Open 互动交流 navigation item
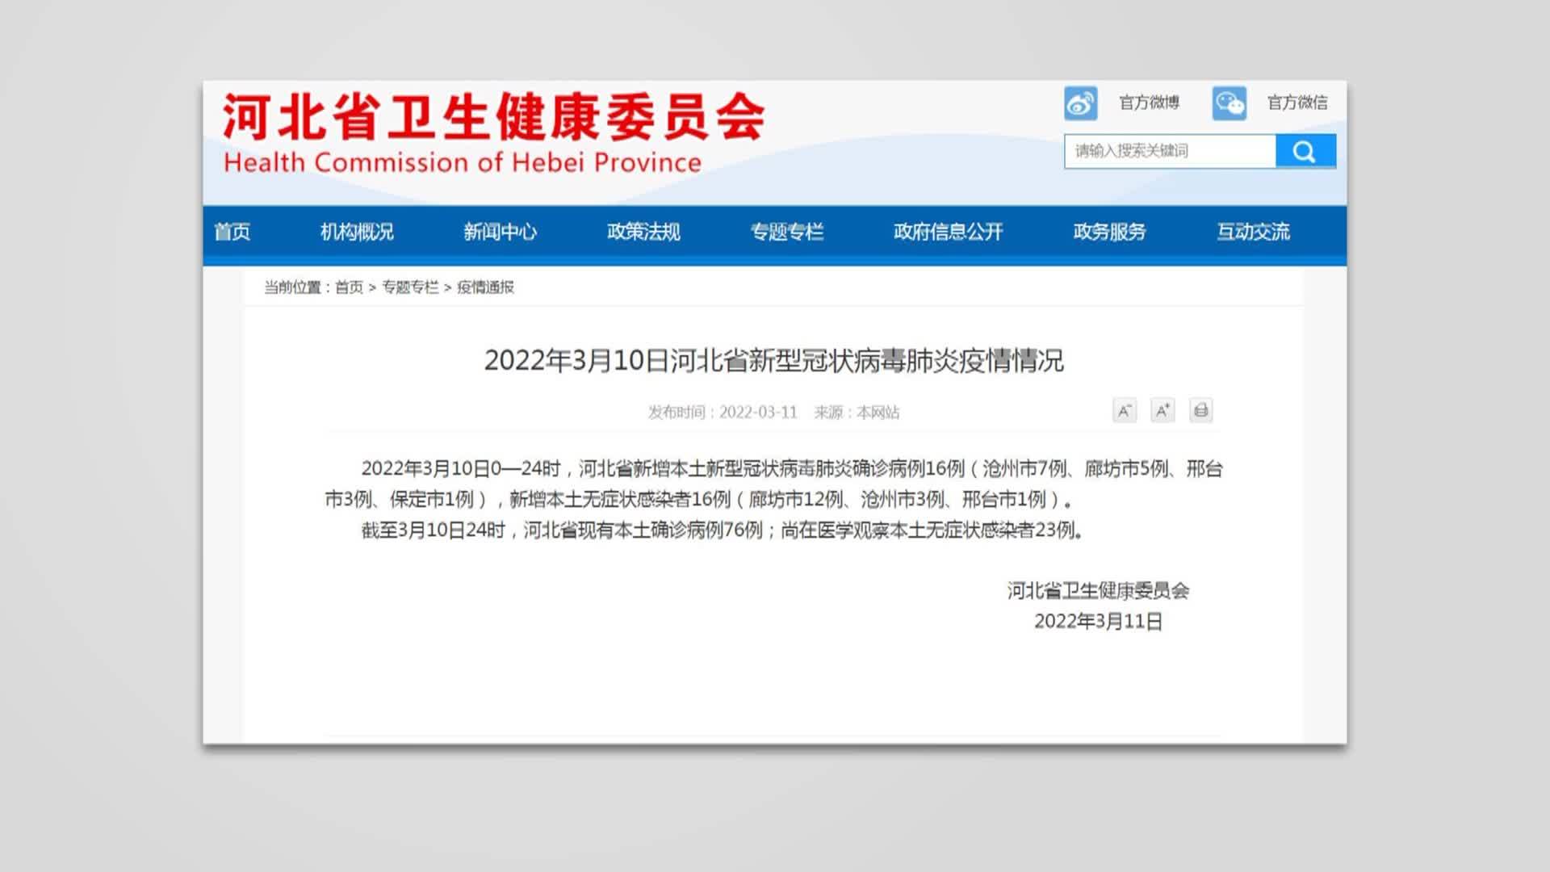 click(x=1253, y=233)
